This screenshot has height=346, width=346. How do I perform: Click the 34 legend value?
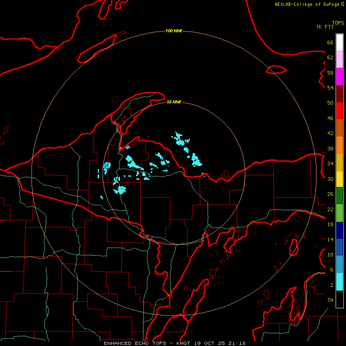[x=330, y=164]
